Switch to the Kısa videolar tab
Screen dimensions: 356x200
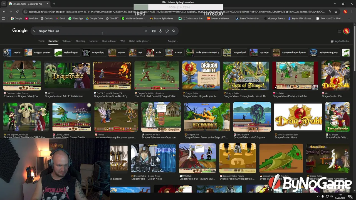point(109,41)
